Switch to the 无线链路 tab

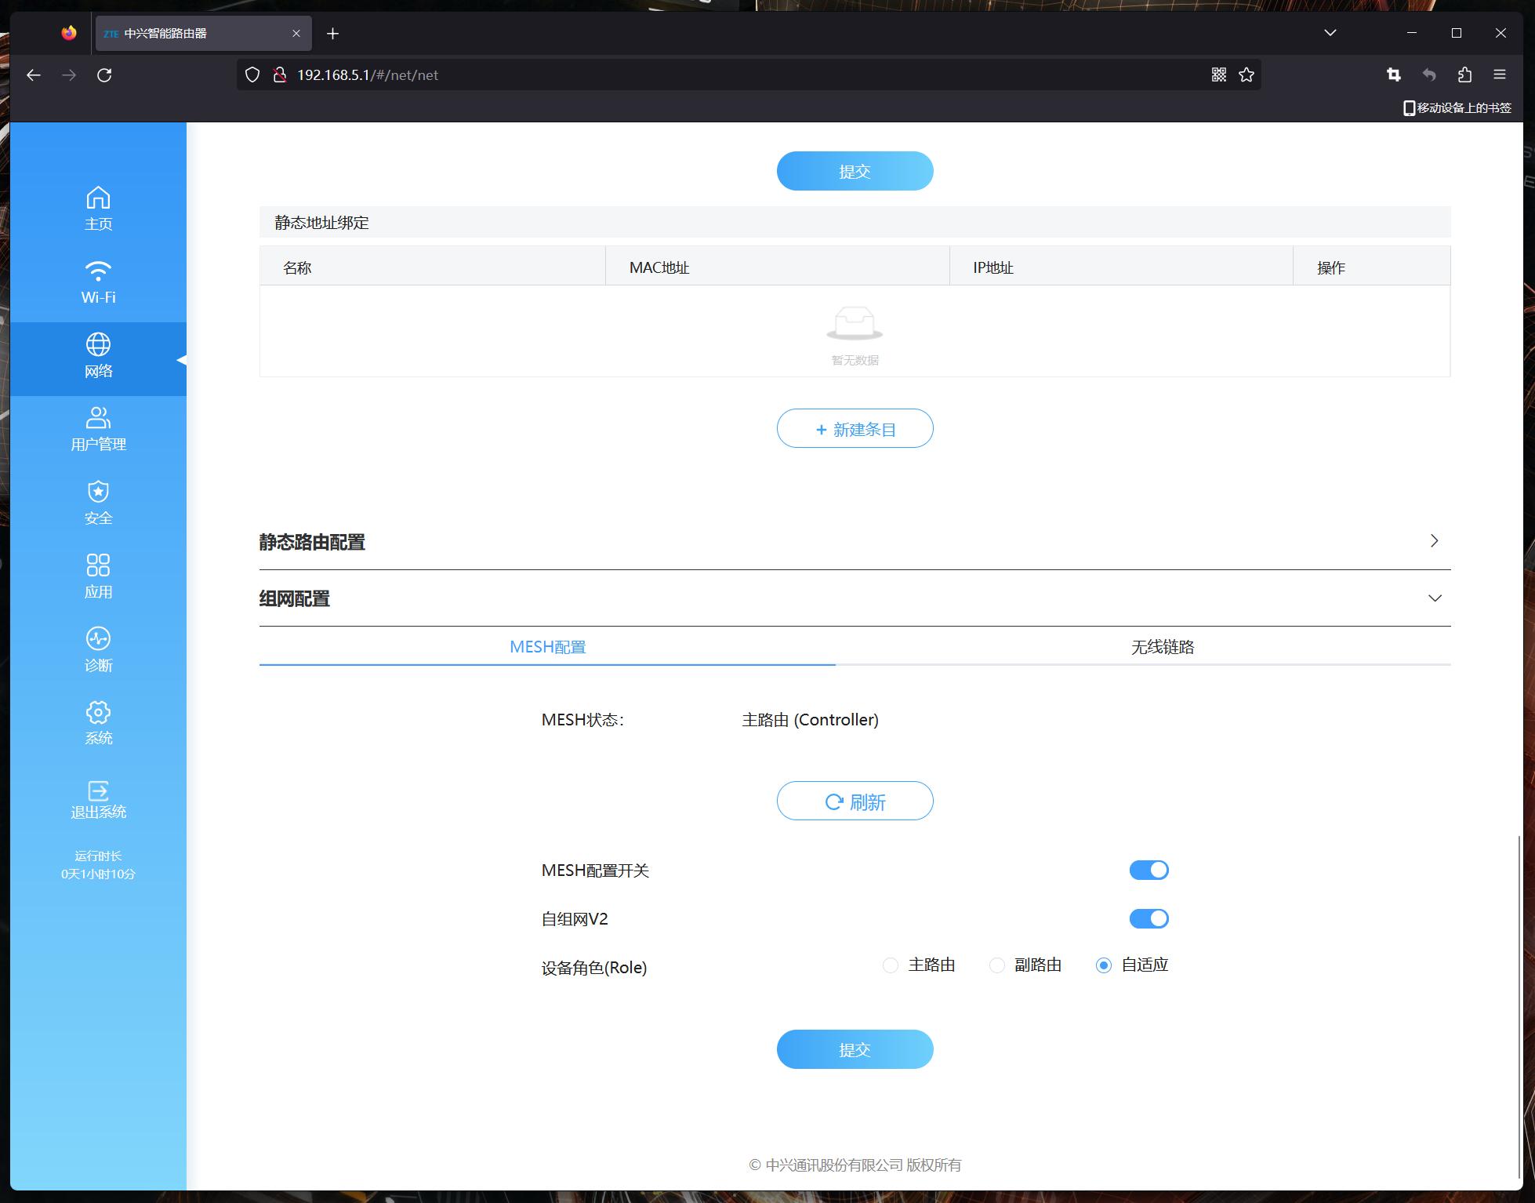(1162, 647)
